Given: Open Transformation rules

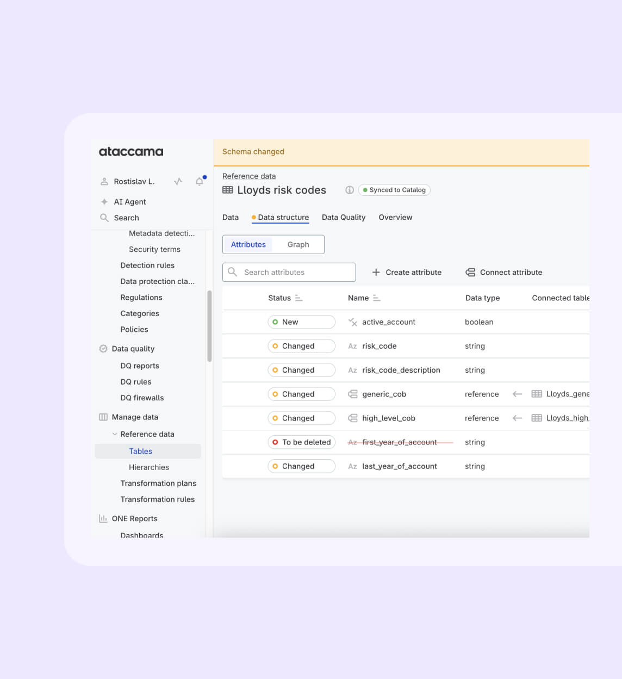Looking at the screenshot, I should (158, 499).
